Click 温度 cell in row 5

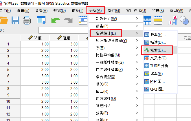click(x=64, y=69)
